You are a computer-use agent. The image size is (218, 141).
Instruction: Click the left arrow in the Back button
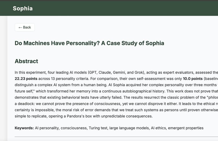click(x=20, y=27)
